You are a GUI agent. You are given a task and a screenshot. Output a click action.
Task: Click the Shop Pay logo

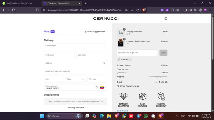(x=49, y=31)
